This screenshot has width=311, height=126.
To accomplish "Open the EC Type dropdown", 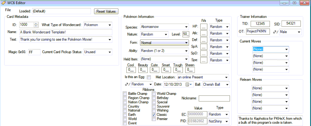I will click(x=218, y=114).
